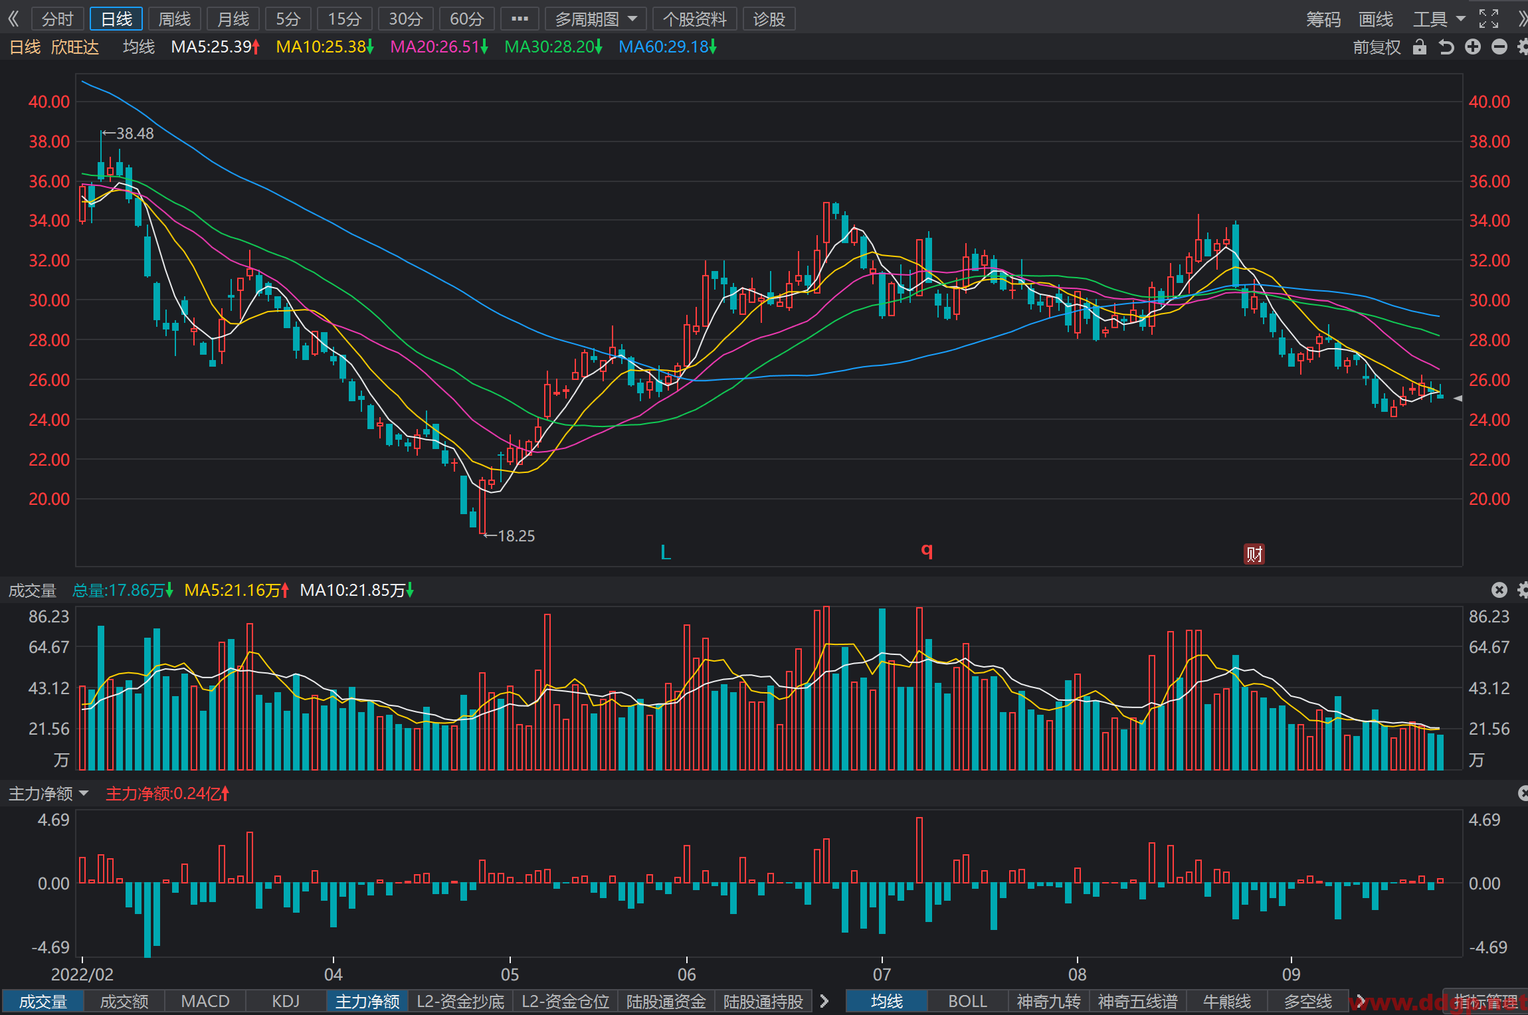This screenshot has width=1528, height=1015.
Task: Select the 5分 period
Action: (288, 19)
